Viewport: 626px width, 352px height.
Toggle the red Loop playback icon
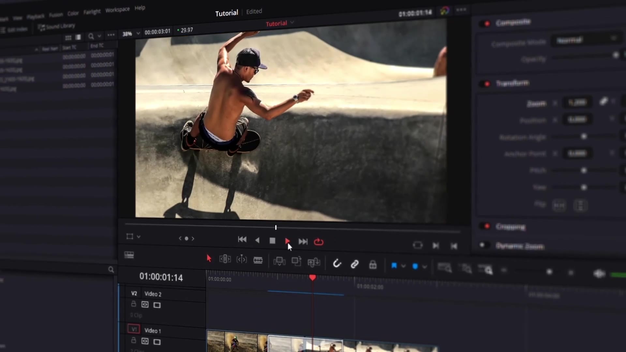319,242
